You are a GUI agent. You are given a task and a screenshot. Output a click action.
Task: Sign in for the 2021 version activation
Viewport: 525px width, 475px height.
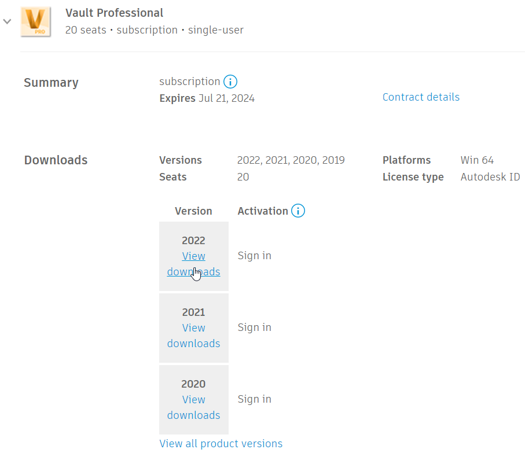click(x=254, y=327)
